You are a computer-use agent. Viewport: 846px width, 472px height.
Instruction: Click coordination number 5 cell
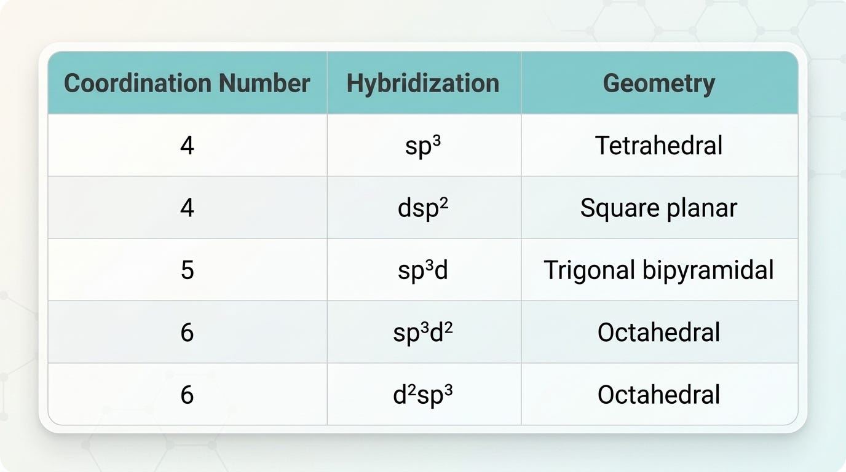coord(187,270)
